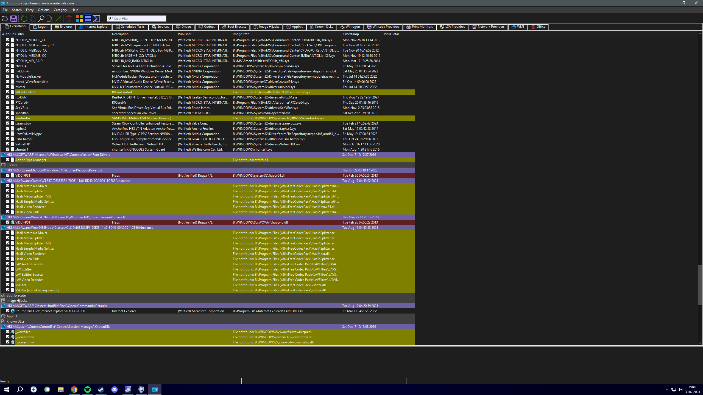Switch to the Scheduled Tasks tab
703x395 pixels.
[130, 27]
